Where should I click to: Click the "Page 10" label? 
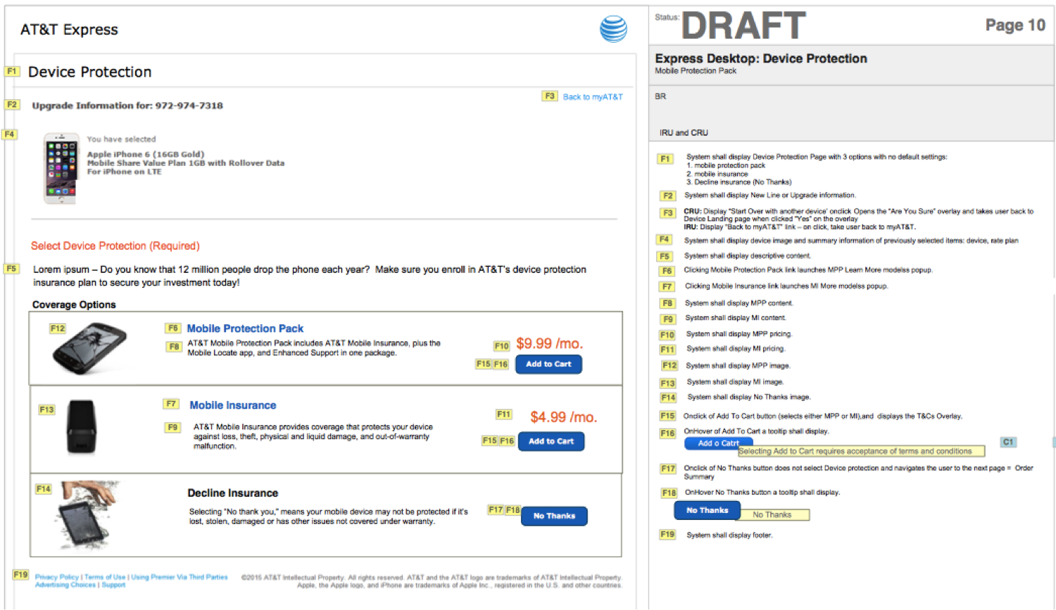[x=1015, y=25]
